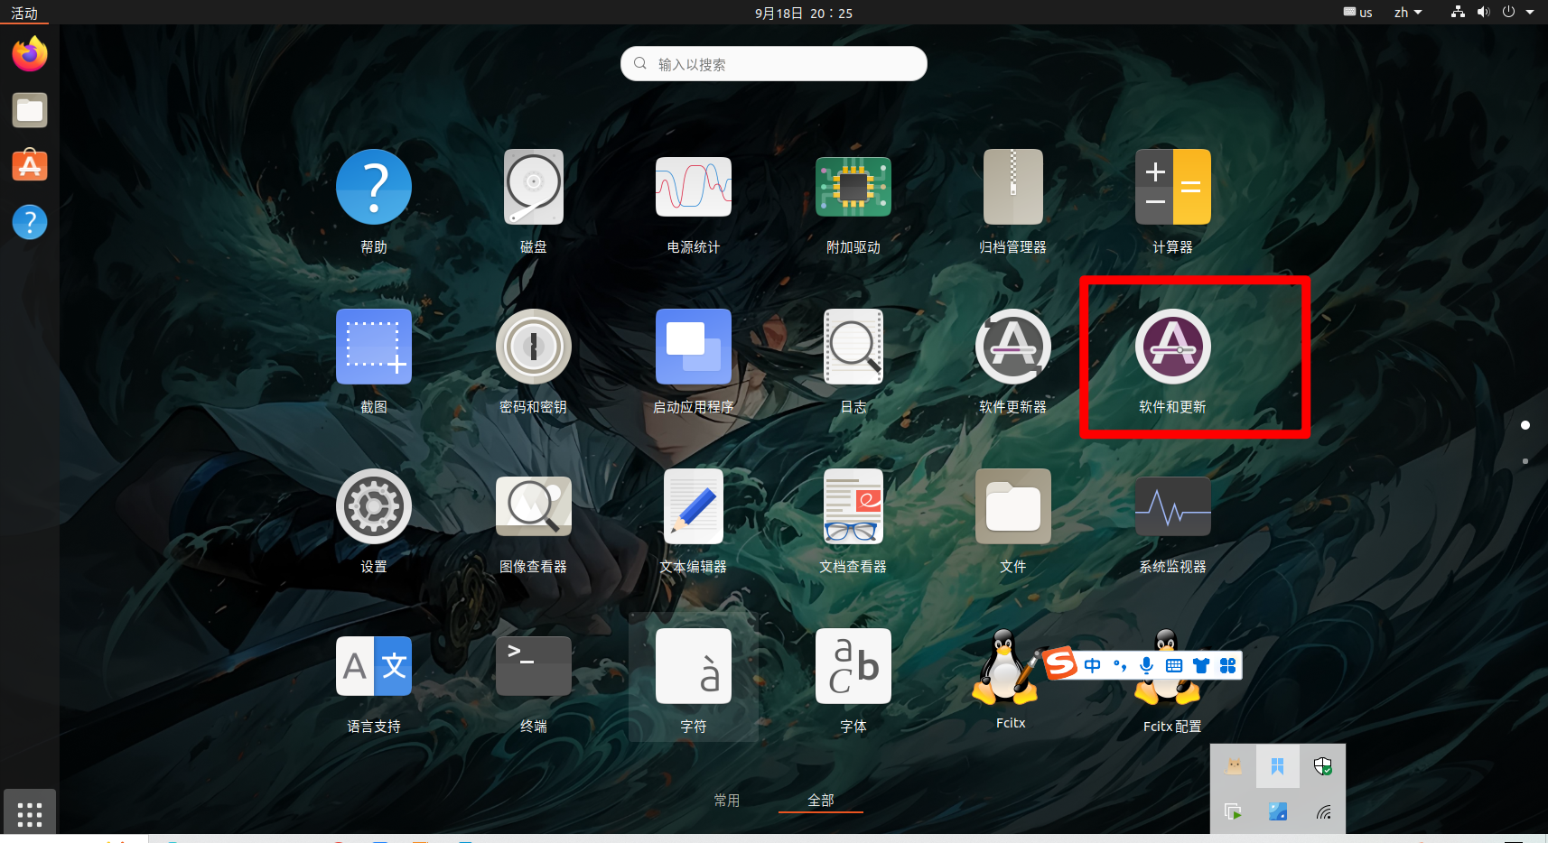The image size is (1548, 843).
Task: Expand the zh input method dropdown
Action: 1407,13
